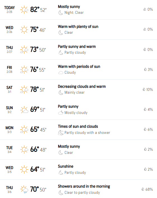Viewport: 157px width, 198px height.
Task: Click the moon-cloud icon beside 'Mainly clear'
Action: click(60, 93)
